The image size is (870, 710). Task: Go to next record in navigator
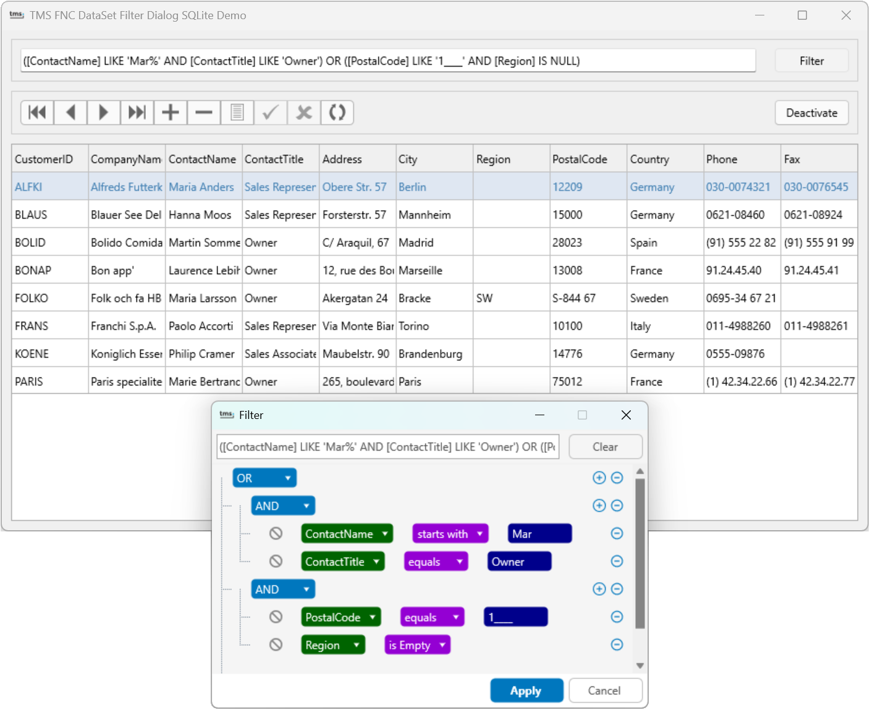[104, 112]
